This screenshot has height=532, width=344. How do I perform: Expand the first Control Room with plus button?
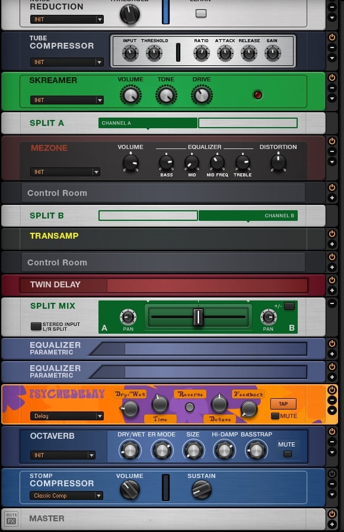pyautogui.click(x=332, y=198)
